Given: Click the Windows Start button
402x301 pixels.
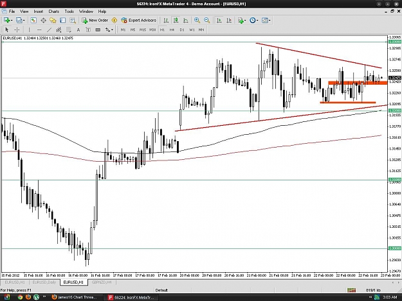Looking at the screenshot, I should [x=6, y=297].
